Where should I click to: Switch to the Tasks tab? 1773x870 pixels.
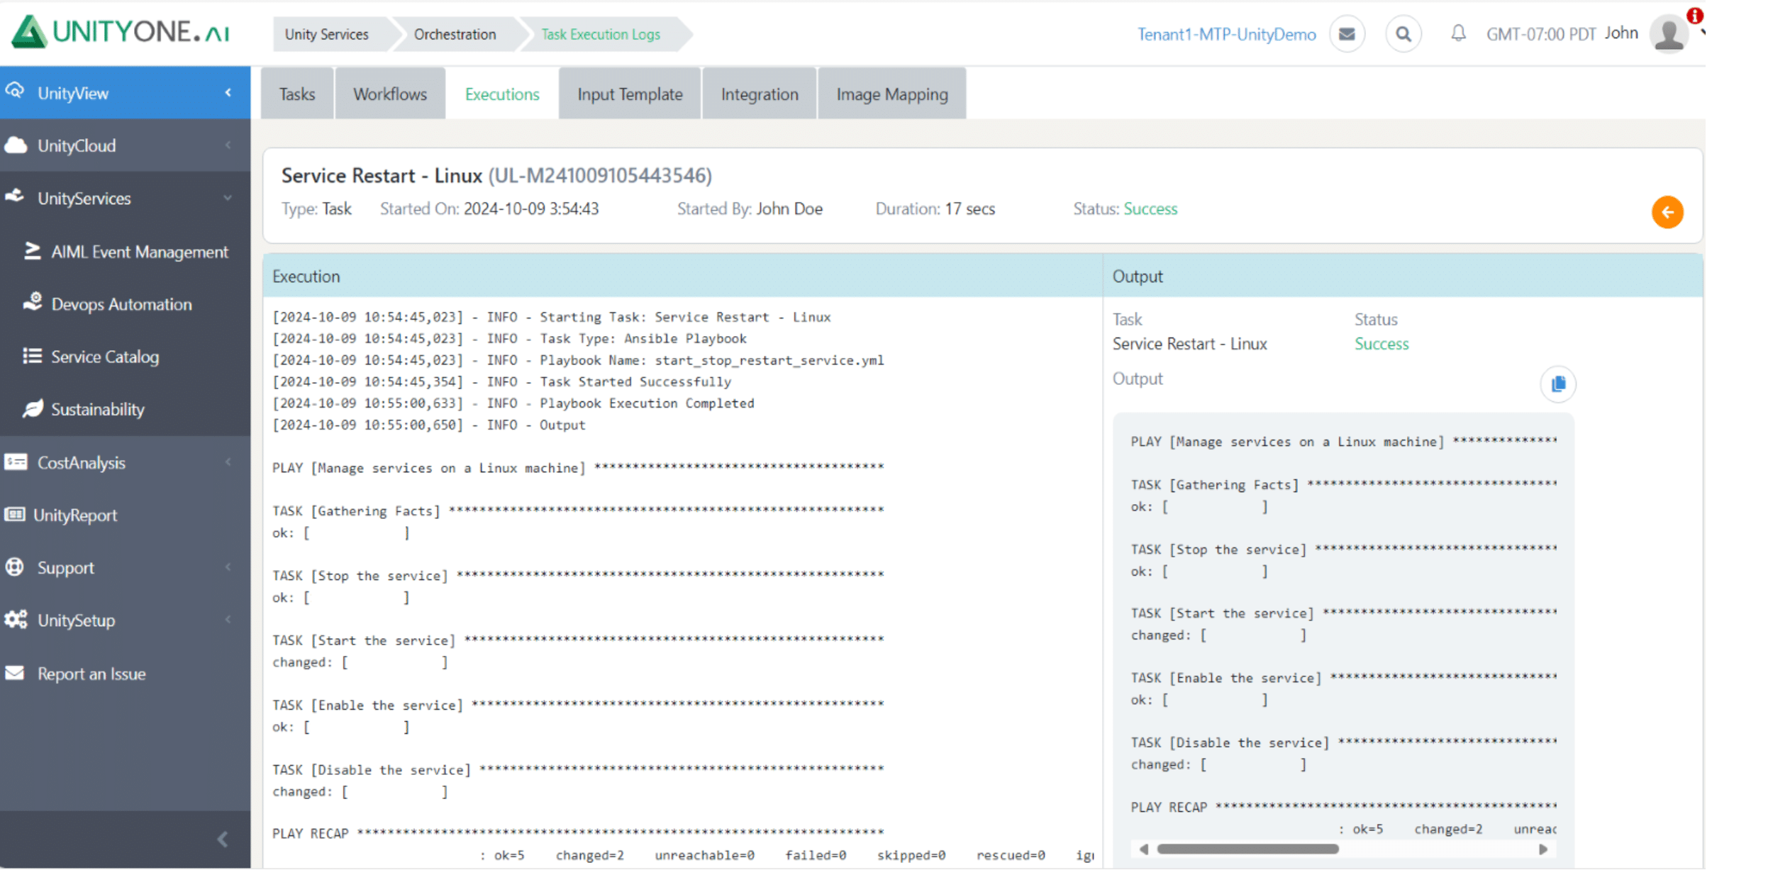[x=296, y=94]
